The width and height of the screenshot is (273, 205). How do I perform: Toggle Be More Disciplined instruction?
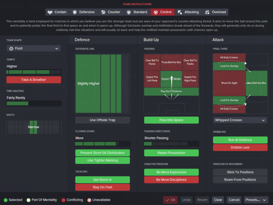(x=171, y=180)
